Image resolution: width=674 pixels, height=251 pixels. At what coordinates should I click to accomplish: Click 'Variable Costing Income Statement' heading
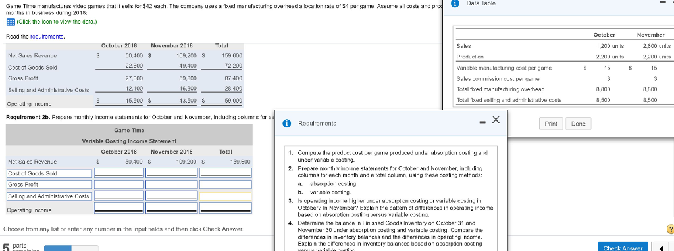(129, 141)
